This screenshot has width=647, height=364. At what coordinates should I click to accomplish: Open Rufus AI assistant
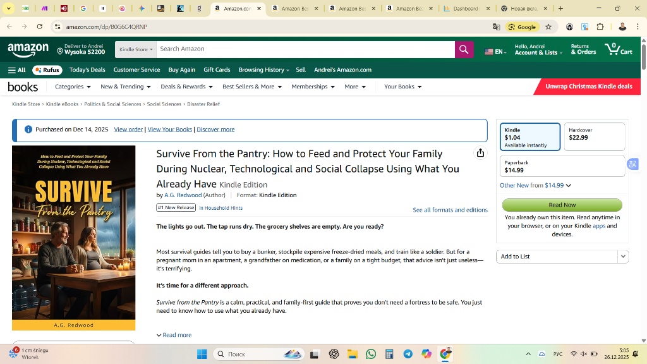[x=47, y=70]
